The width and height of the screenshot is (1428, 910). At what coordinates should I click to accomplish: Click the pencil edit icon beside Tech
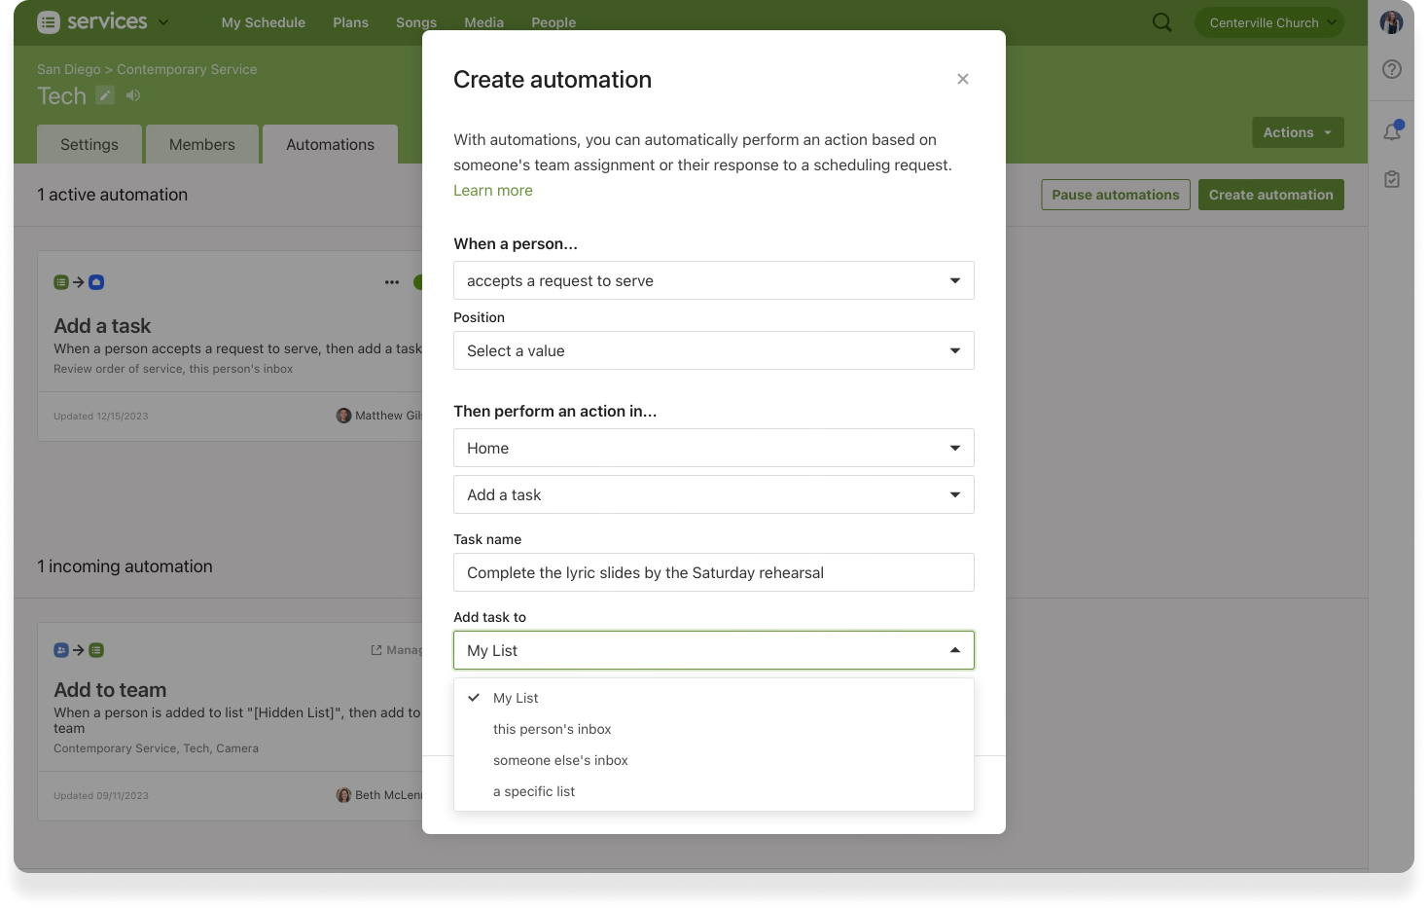pyautogui.click(x=105, y=95)
